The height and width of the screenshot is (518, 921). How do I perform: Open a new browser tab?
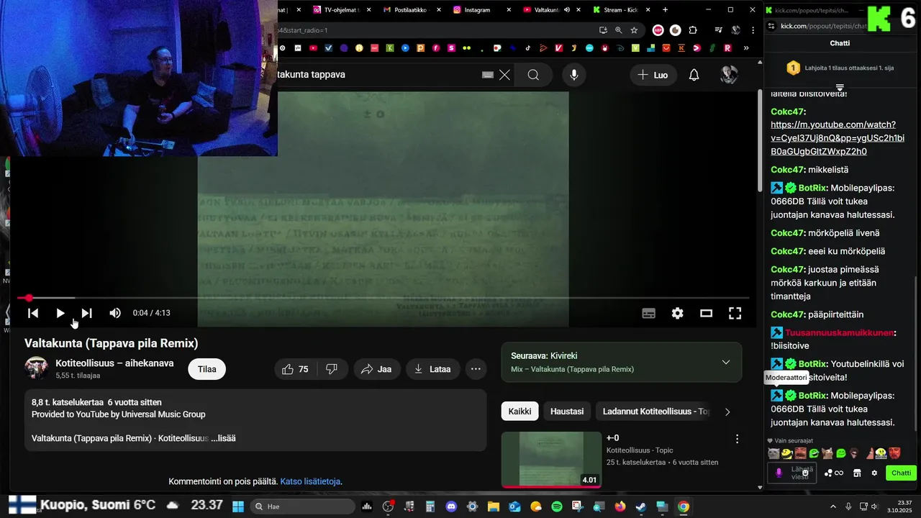pyautogui.click(x=665, y=10)
